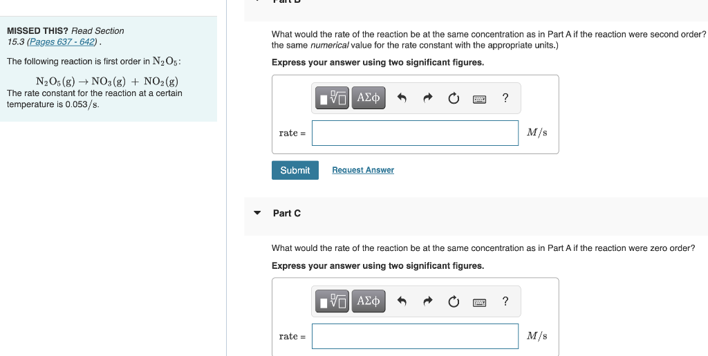The height and width of the screenshot is (356, 708).
Task: Open math templates button in Part B toolbar
Action: [332, 98]
